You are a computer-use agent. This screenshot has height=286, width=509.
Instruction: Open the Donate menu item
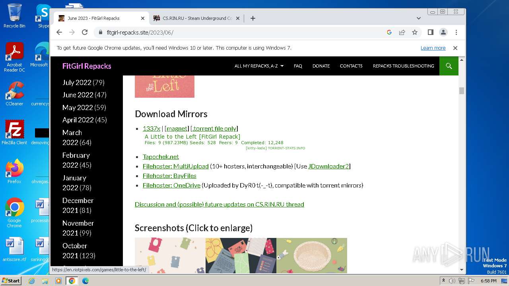point(321,66)
